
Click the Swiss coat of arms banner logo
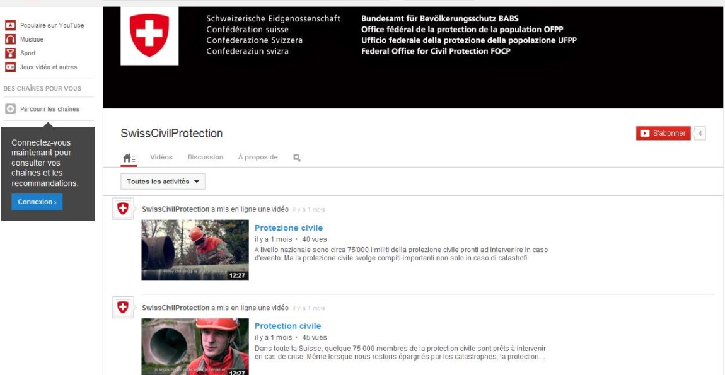tap(149, 36)
